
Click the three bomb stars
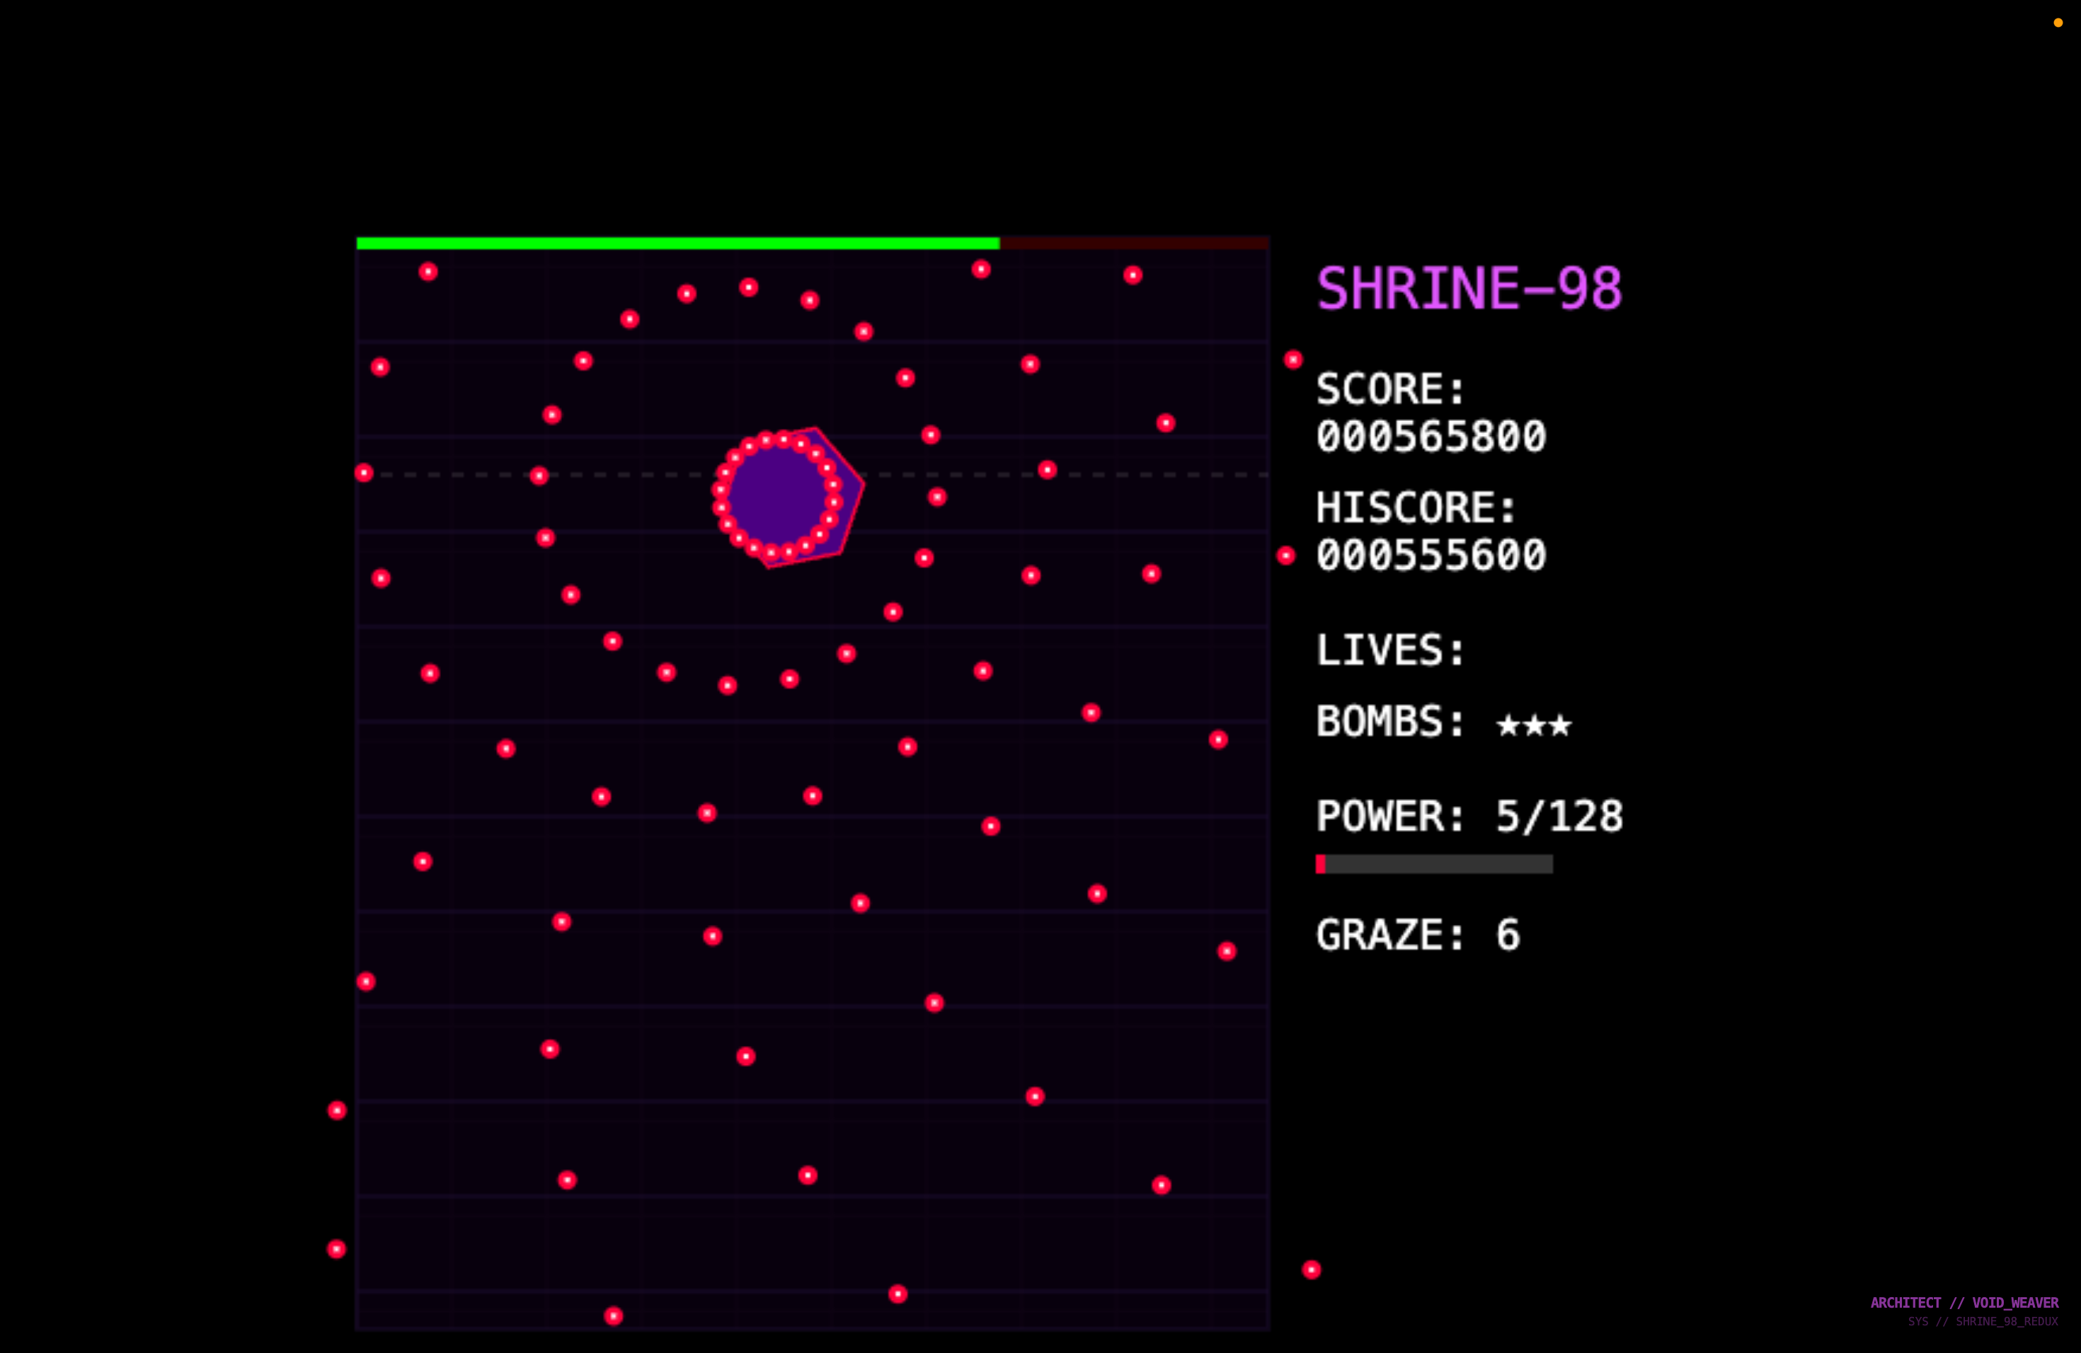[x=1534, y=725]
